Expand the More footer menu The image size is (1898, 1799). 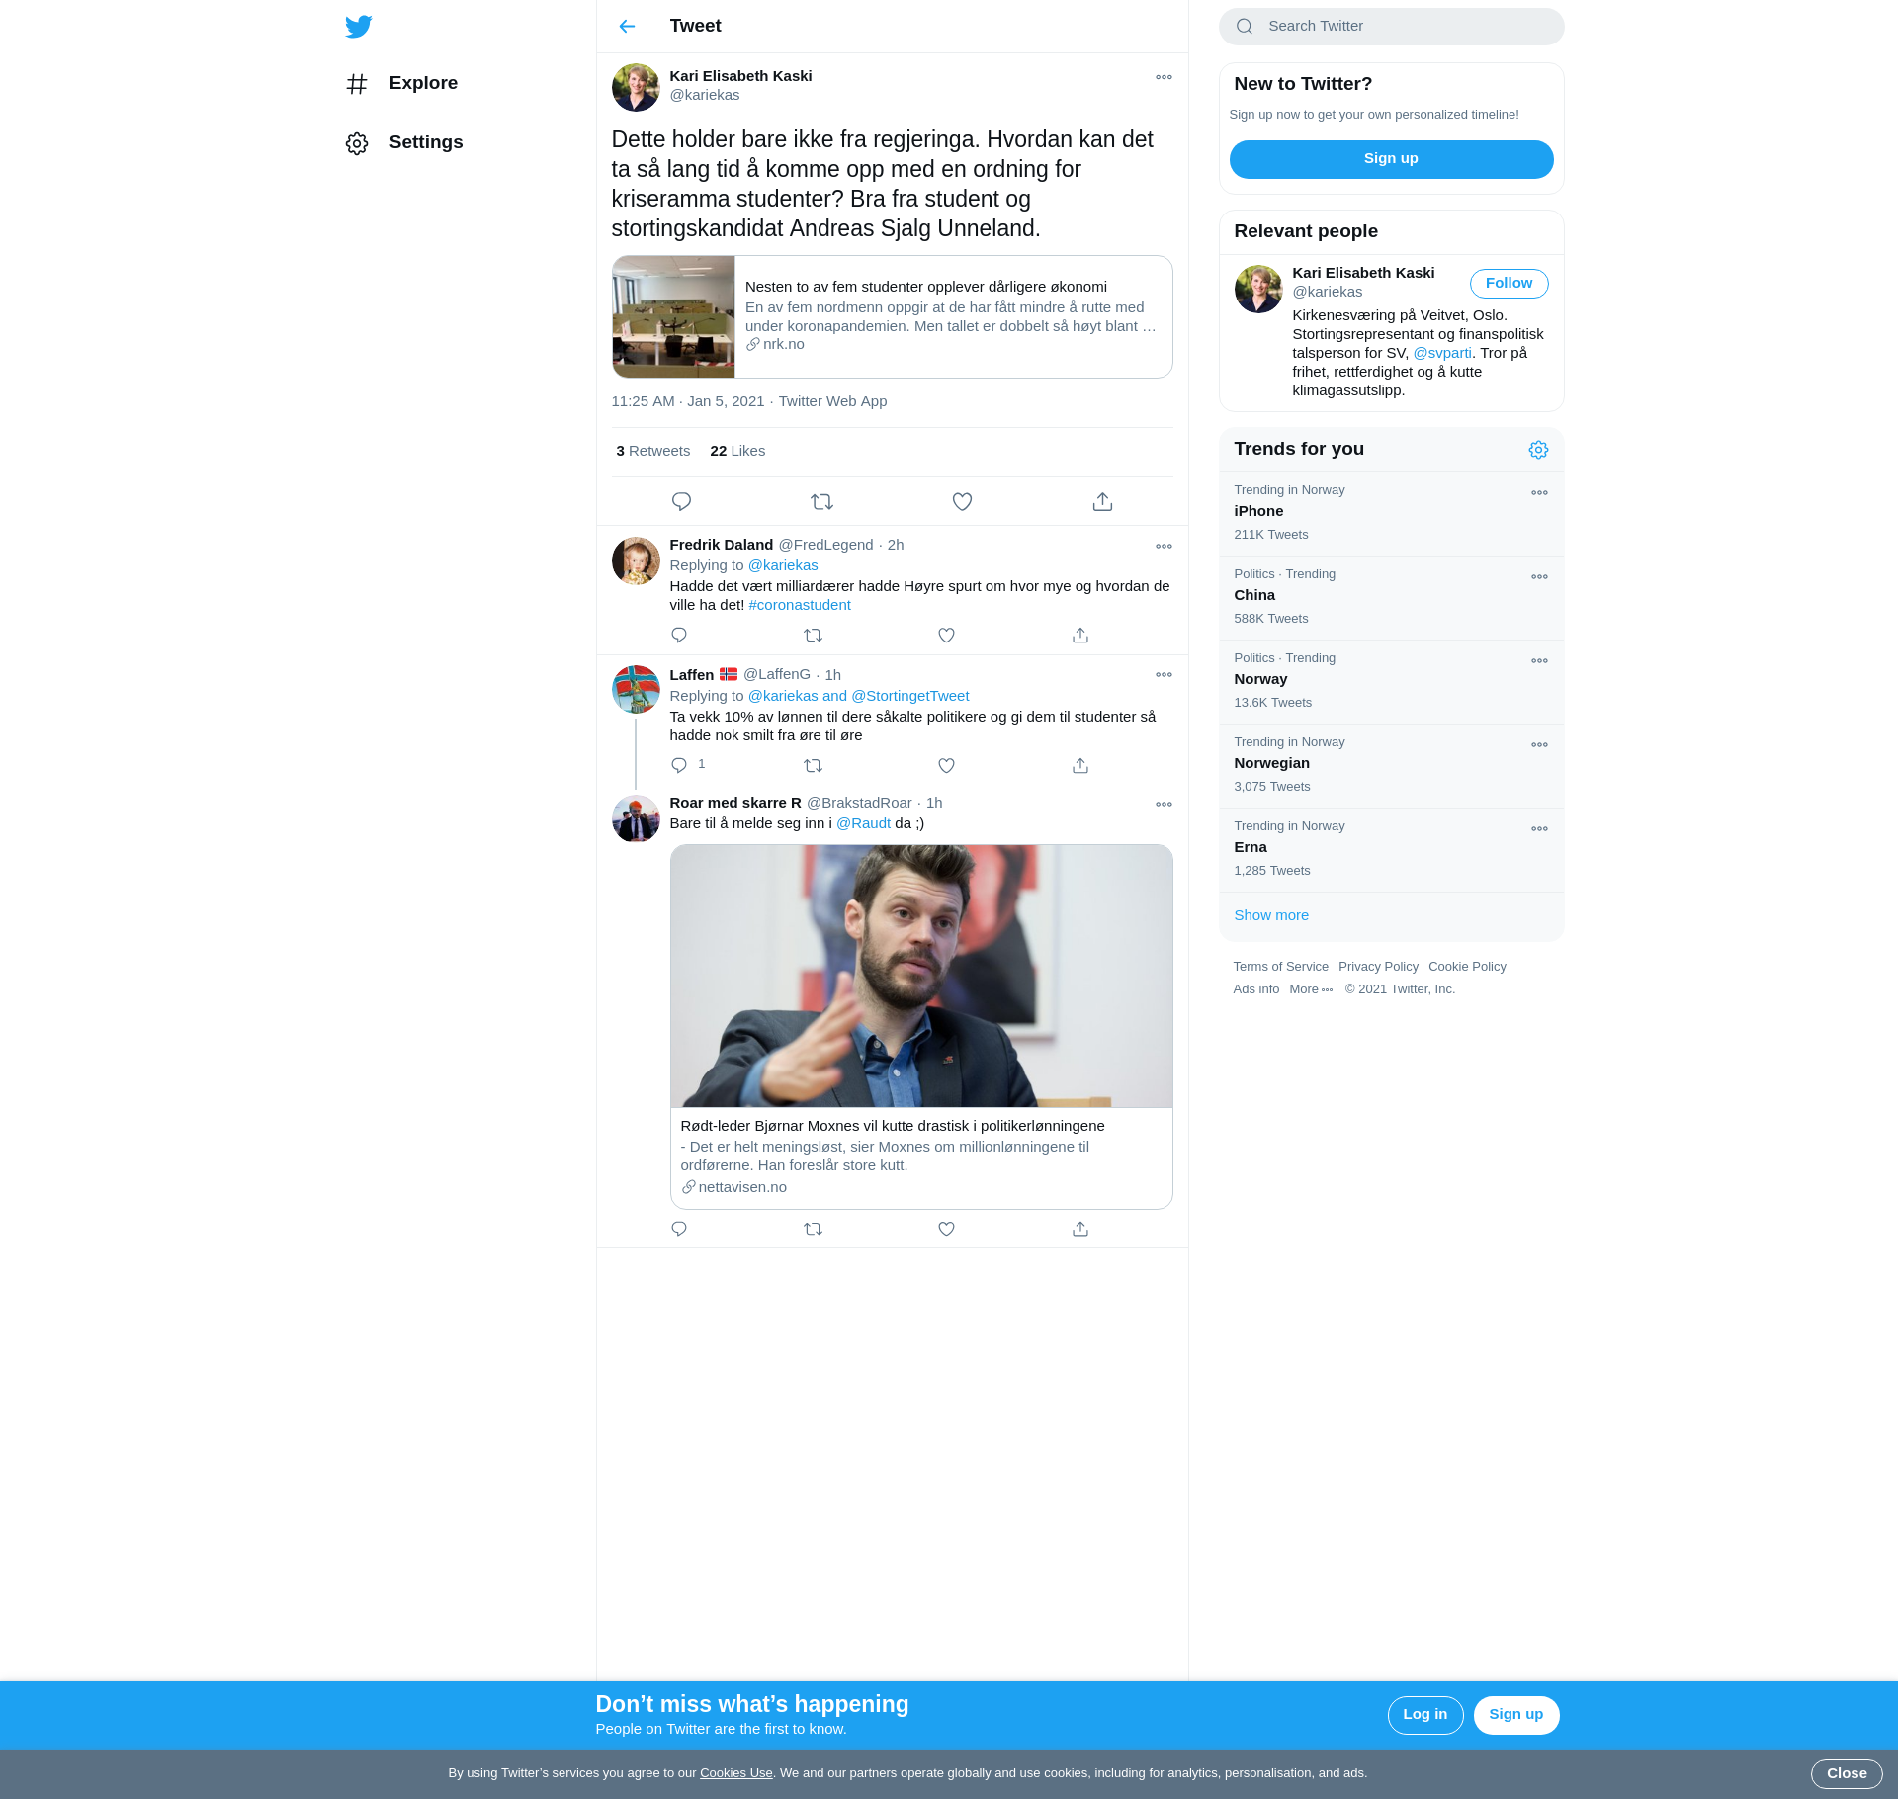click(1311, 989)
